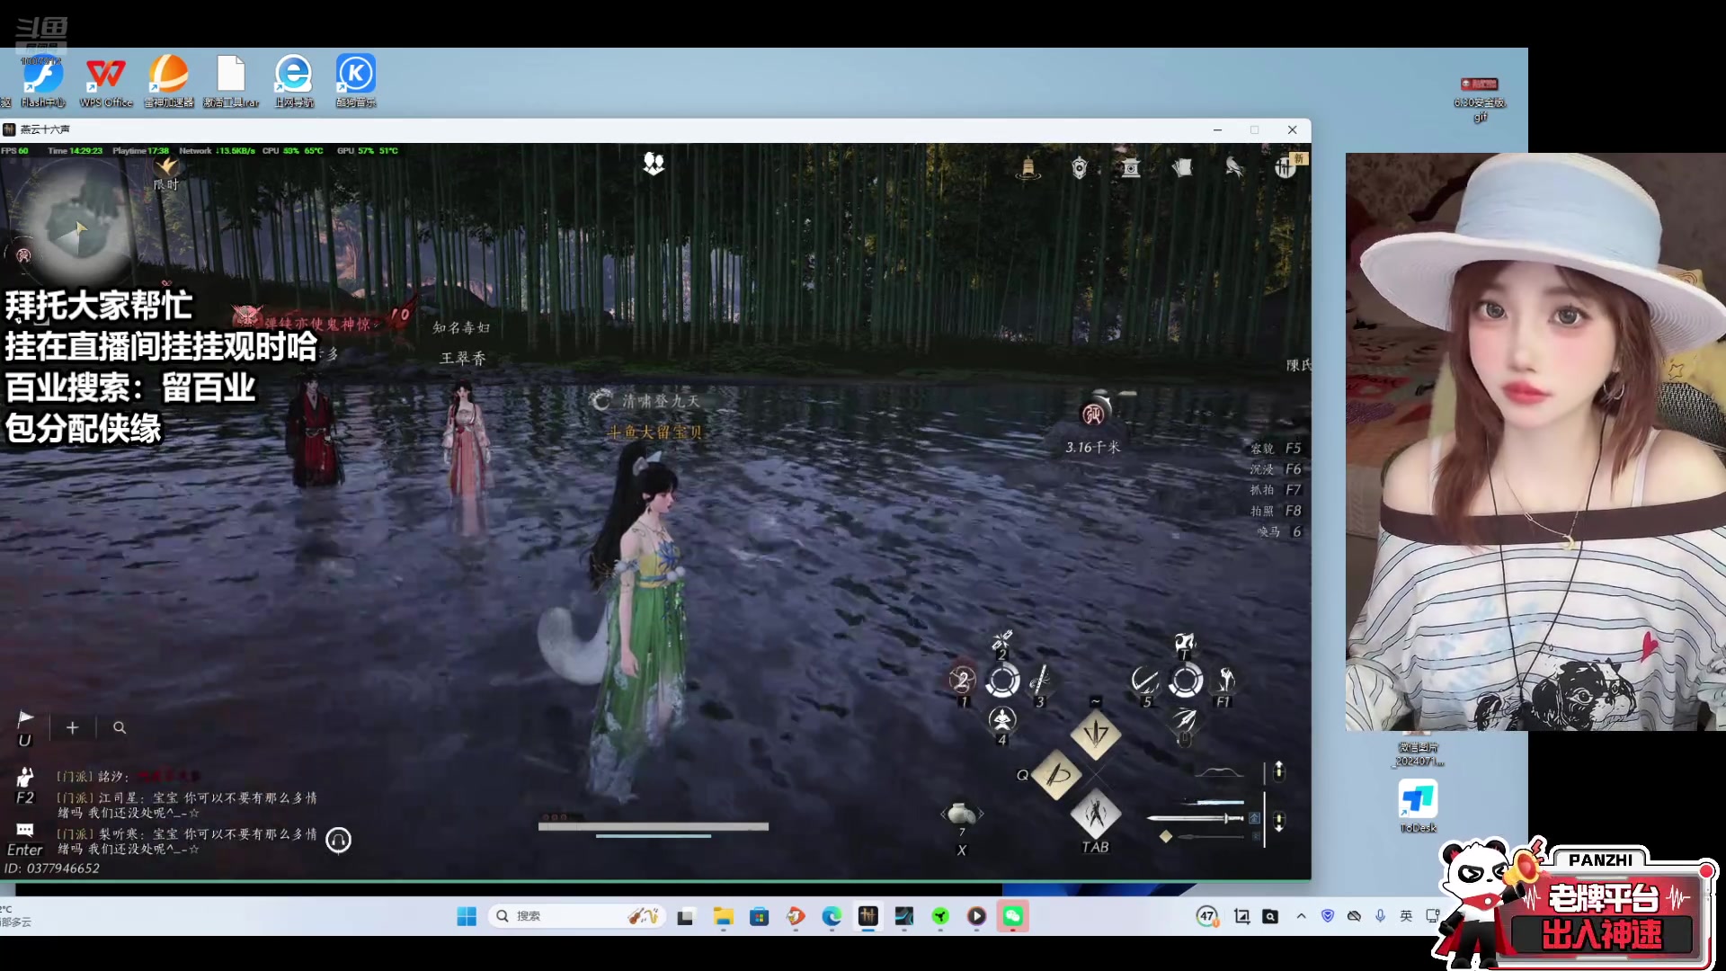
Task: Select the summon horse 6 entry
Action: point(1279,531)
